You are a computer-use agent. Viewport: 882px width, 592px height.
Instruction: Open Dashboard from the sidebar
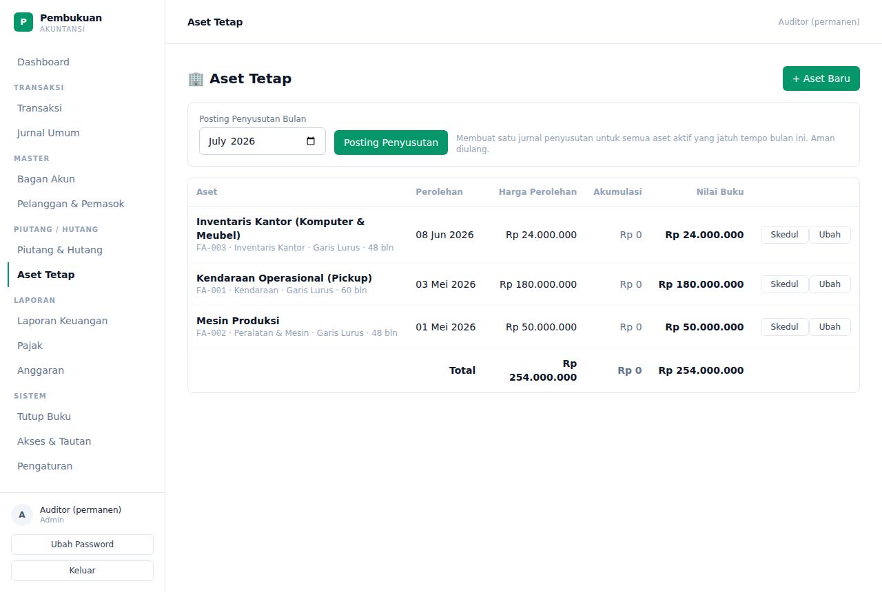click(83, 62)
